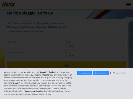
Task: Click the Decline Cookies button
Action: point(101,73)
